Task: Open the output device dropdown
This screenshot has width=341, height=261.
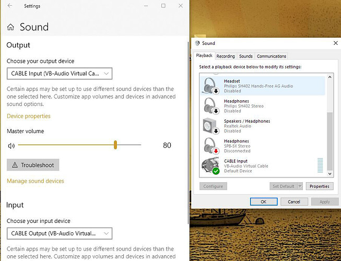Action: tap(60, 74)
